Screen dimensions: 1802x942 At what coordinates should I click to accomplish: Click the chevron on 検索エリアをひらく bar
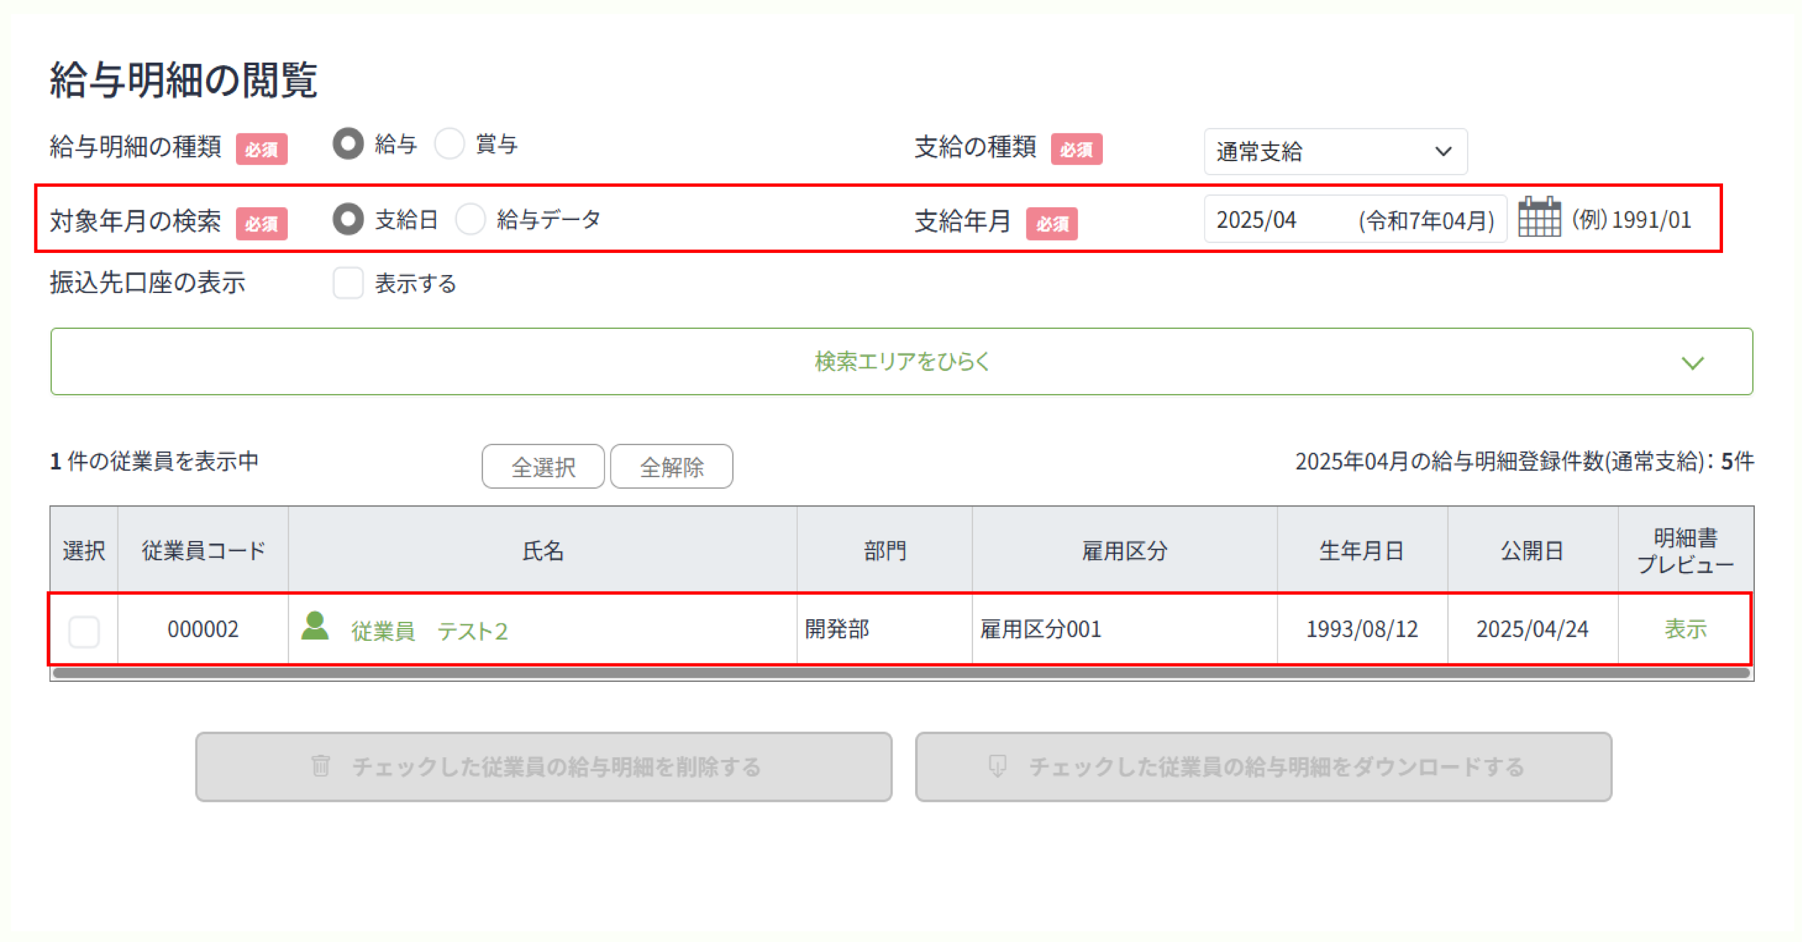[1692, 363]
